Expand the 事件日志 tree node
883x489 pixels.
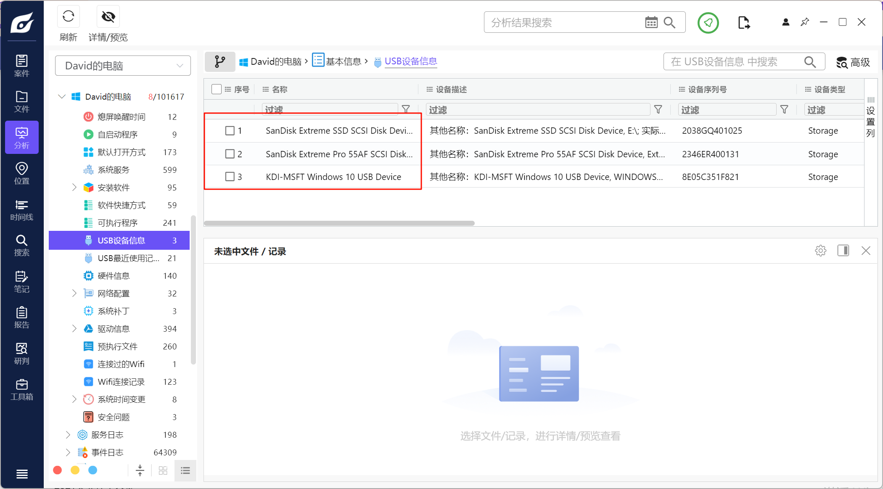tap(68, 452)
